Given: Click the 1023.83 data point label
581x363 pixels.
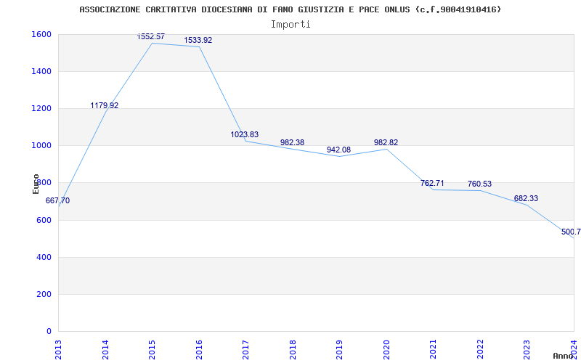Looking at the screenshot, I should [x=245, y=134].
